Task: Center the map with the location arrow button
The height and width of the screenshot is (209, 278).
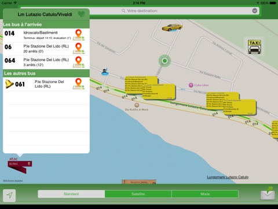Action: [9, 196]
